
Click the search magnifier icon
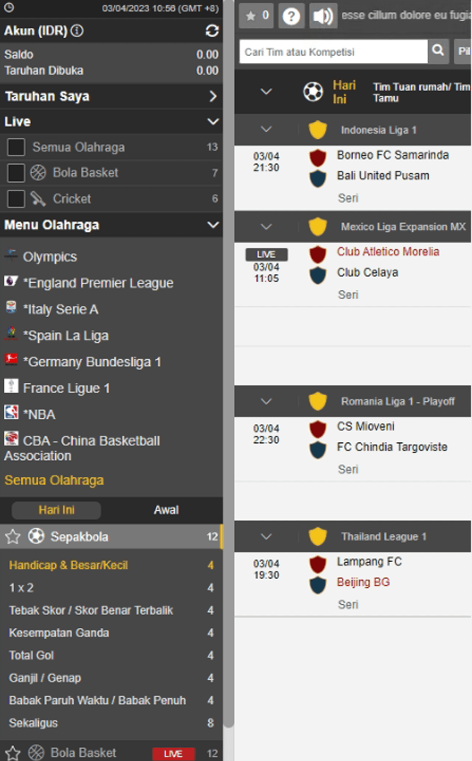(438, 51)
